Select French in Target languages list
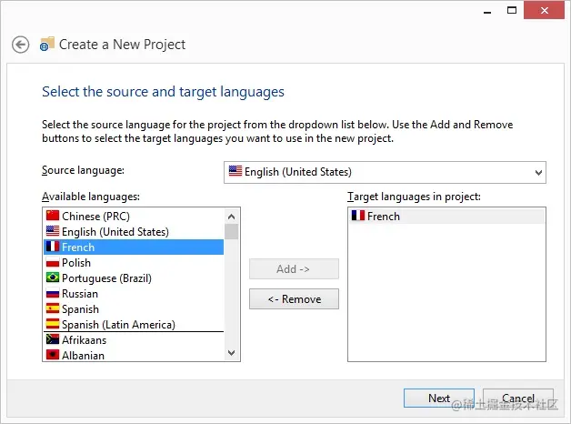 point(446,216)
